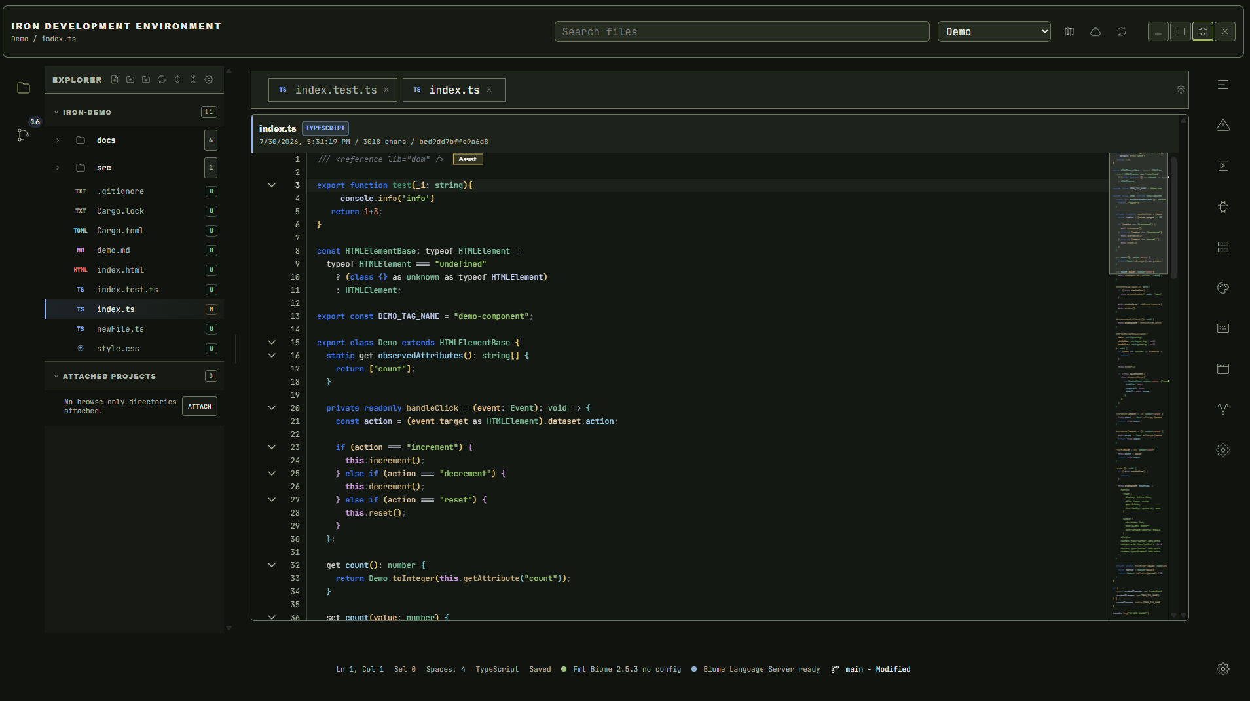1250x701 pixels.
Task: Fold the if block at line 23
Action: pyautogui.click(x=272, y=447)
